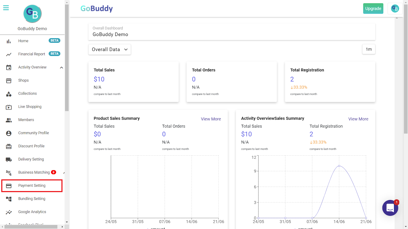The image size is (408, 229).
Task: Click the 14/06 peak data point on chart
Action: click(x=339, y=166)
